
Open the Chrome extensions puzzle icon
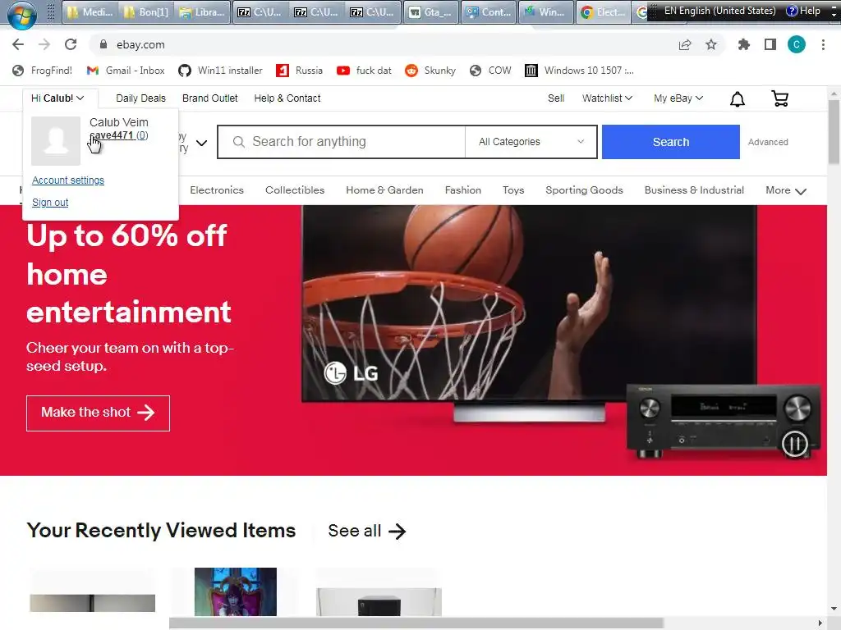click(x=744, y=44)
